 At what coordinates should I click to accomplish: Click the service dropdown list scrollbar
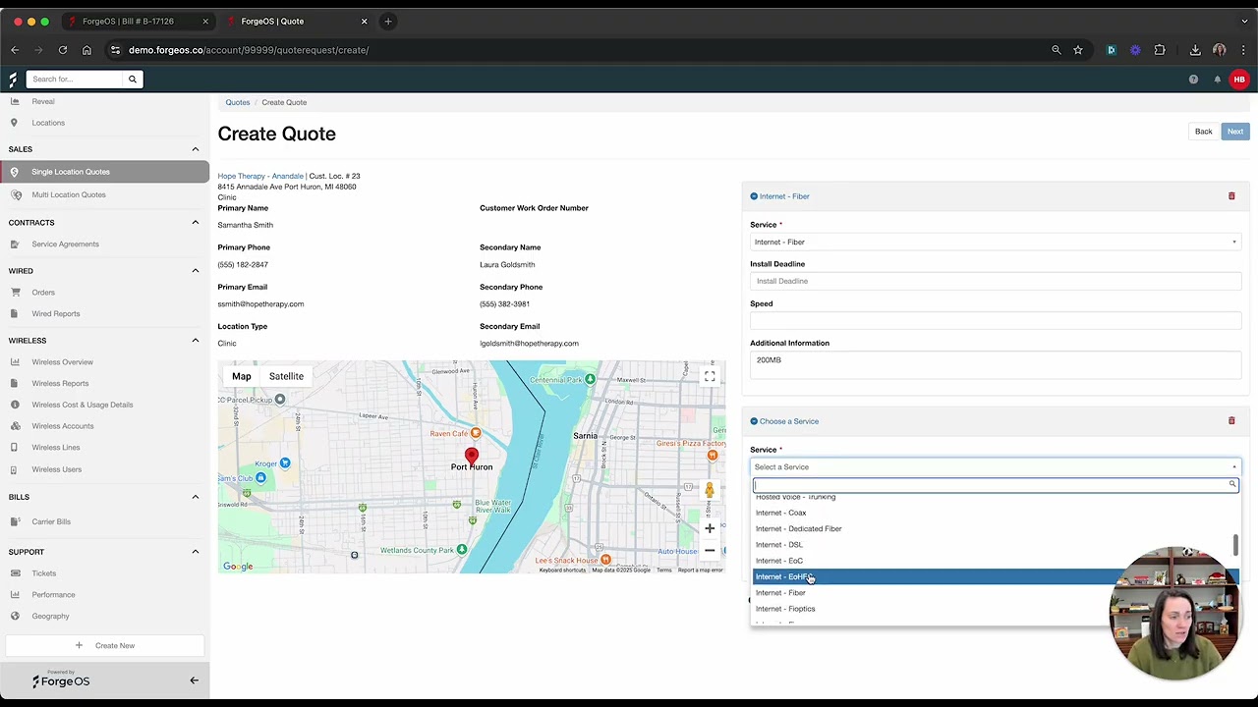(1235, 545)
